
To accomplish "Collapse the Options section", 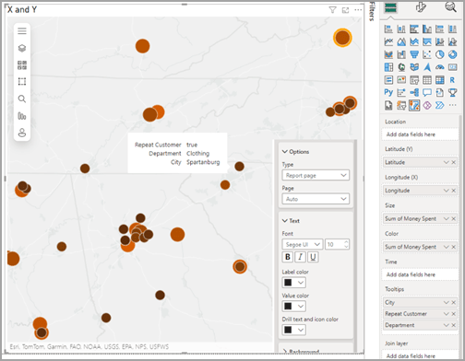I will point(285,152).
